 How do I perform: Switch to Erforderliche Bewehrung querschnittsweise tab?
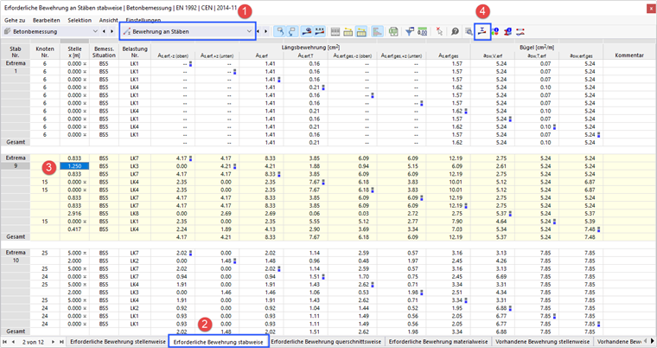(x=326, y=342)
